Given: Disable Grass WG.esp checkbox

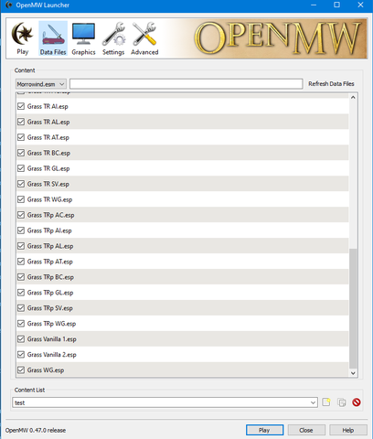Looking at the screenshot, I should (x=21, y=370).
